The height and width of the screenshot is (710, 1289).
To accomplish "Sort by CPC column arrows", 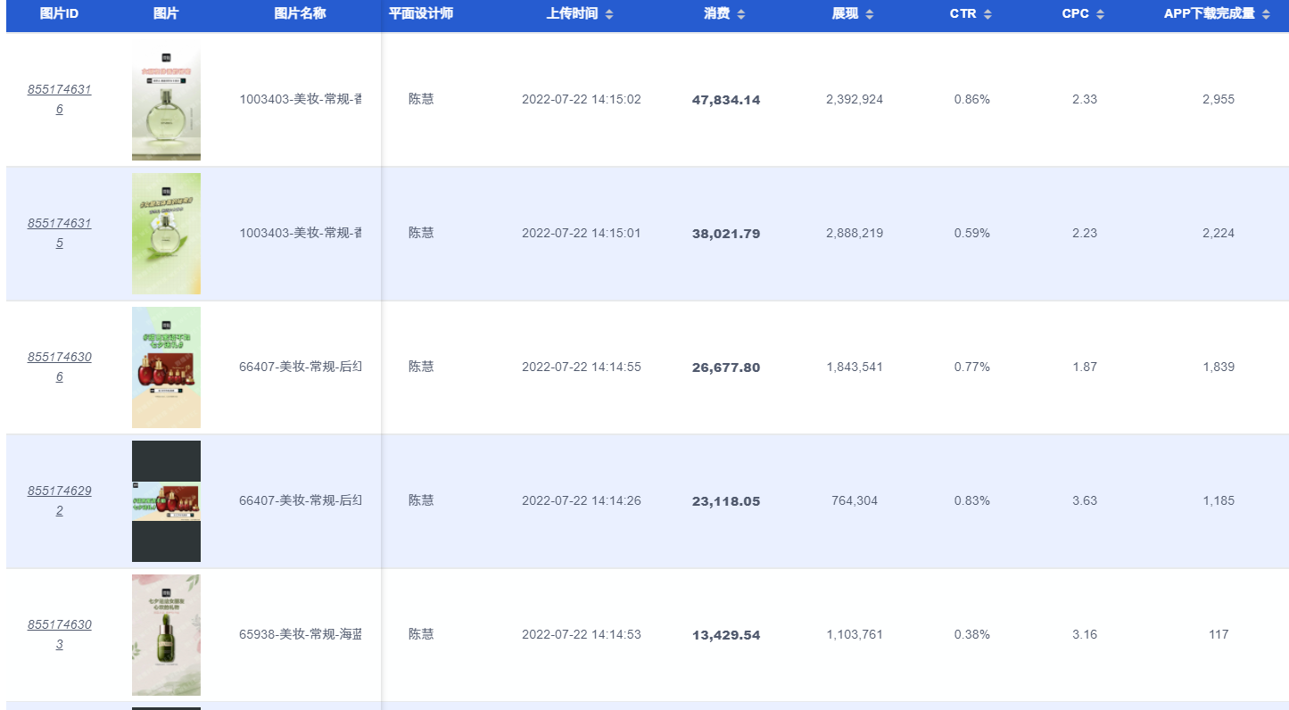I will point(1100,14).
